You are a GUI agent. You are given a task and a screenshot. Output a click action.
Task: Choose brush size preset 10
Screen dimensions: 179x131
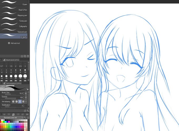click(25, 71)
